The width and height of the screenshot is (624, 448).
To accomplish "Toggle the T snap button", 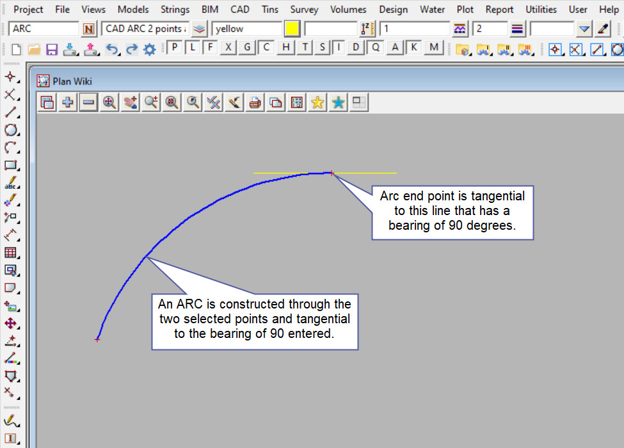I will [x=305, y=47].
